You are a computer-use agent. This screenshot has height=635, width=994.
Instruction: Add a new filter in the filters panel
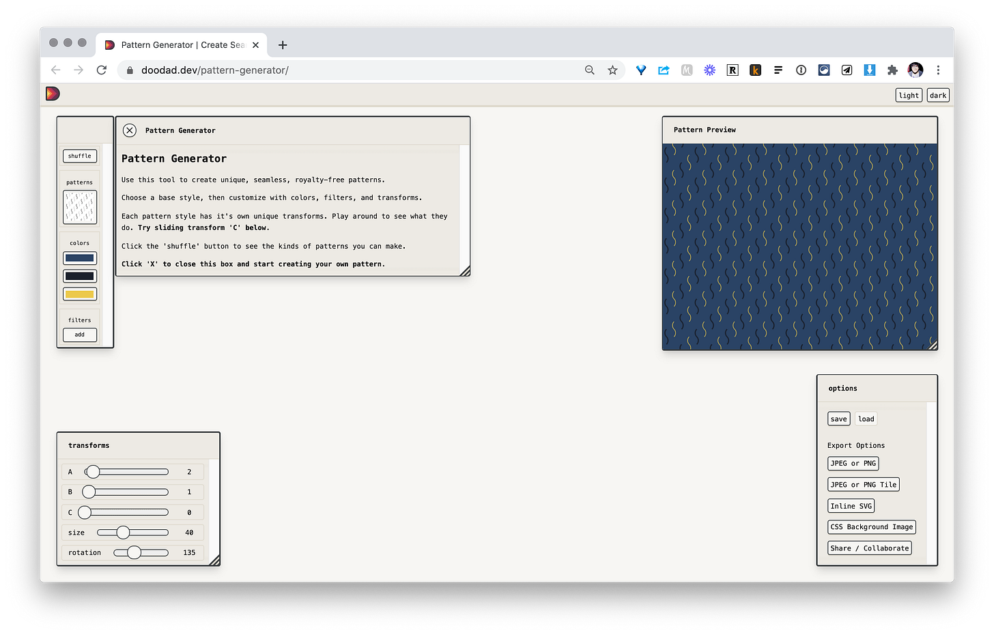[x=80, y=335]
